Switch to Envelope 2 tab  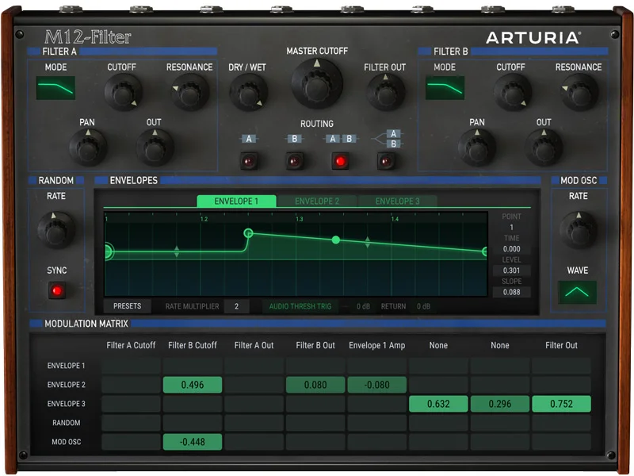(317, 202)
